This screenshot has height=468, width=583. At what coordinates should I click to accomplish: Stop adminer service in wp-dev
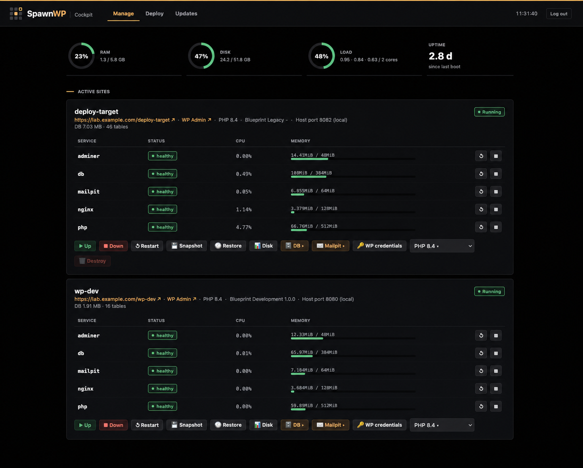(x=496, y=336)
